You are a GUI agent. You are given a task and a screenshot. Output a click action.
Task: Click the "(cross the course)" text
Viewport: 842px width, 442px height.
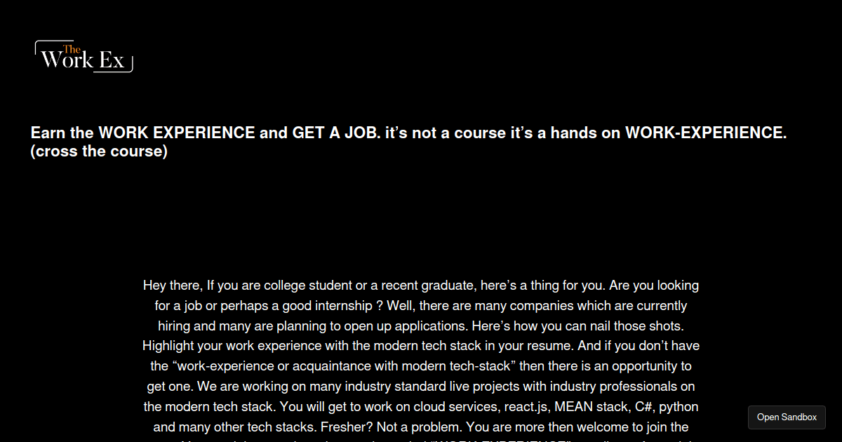point(99,152)
